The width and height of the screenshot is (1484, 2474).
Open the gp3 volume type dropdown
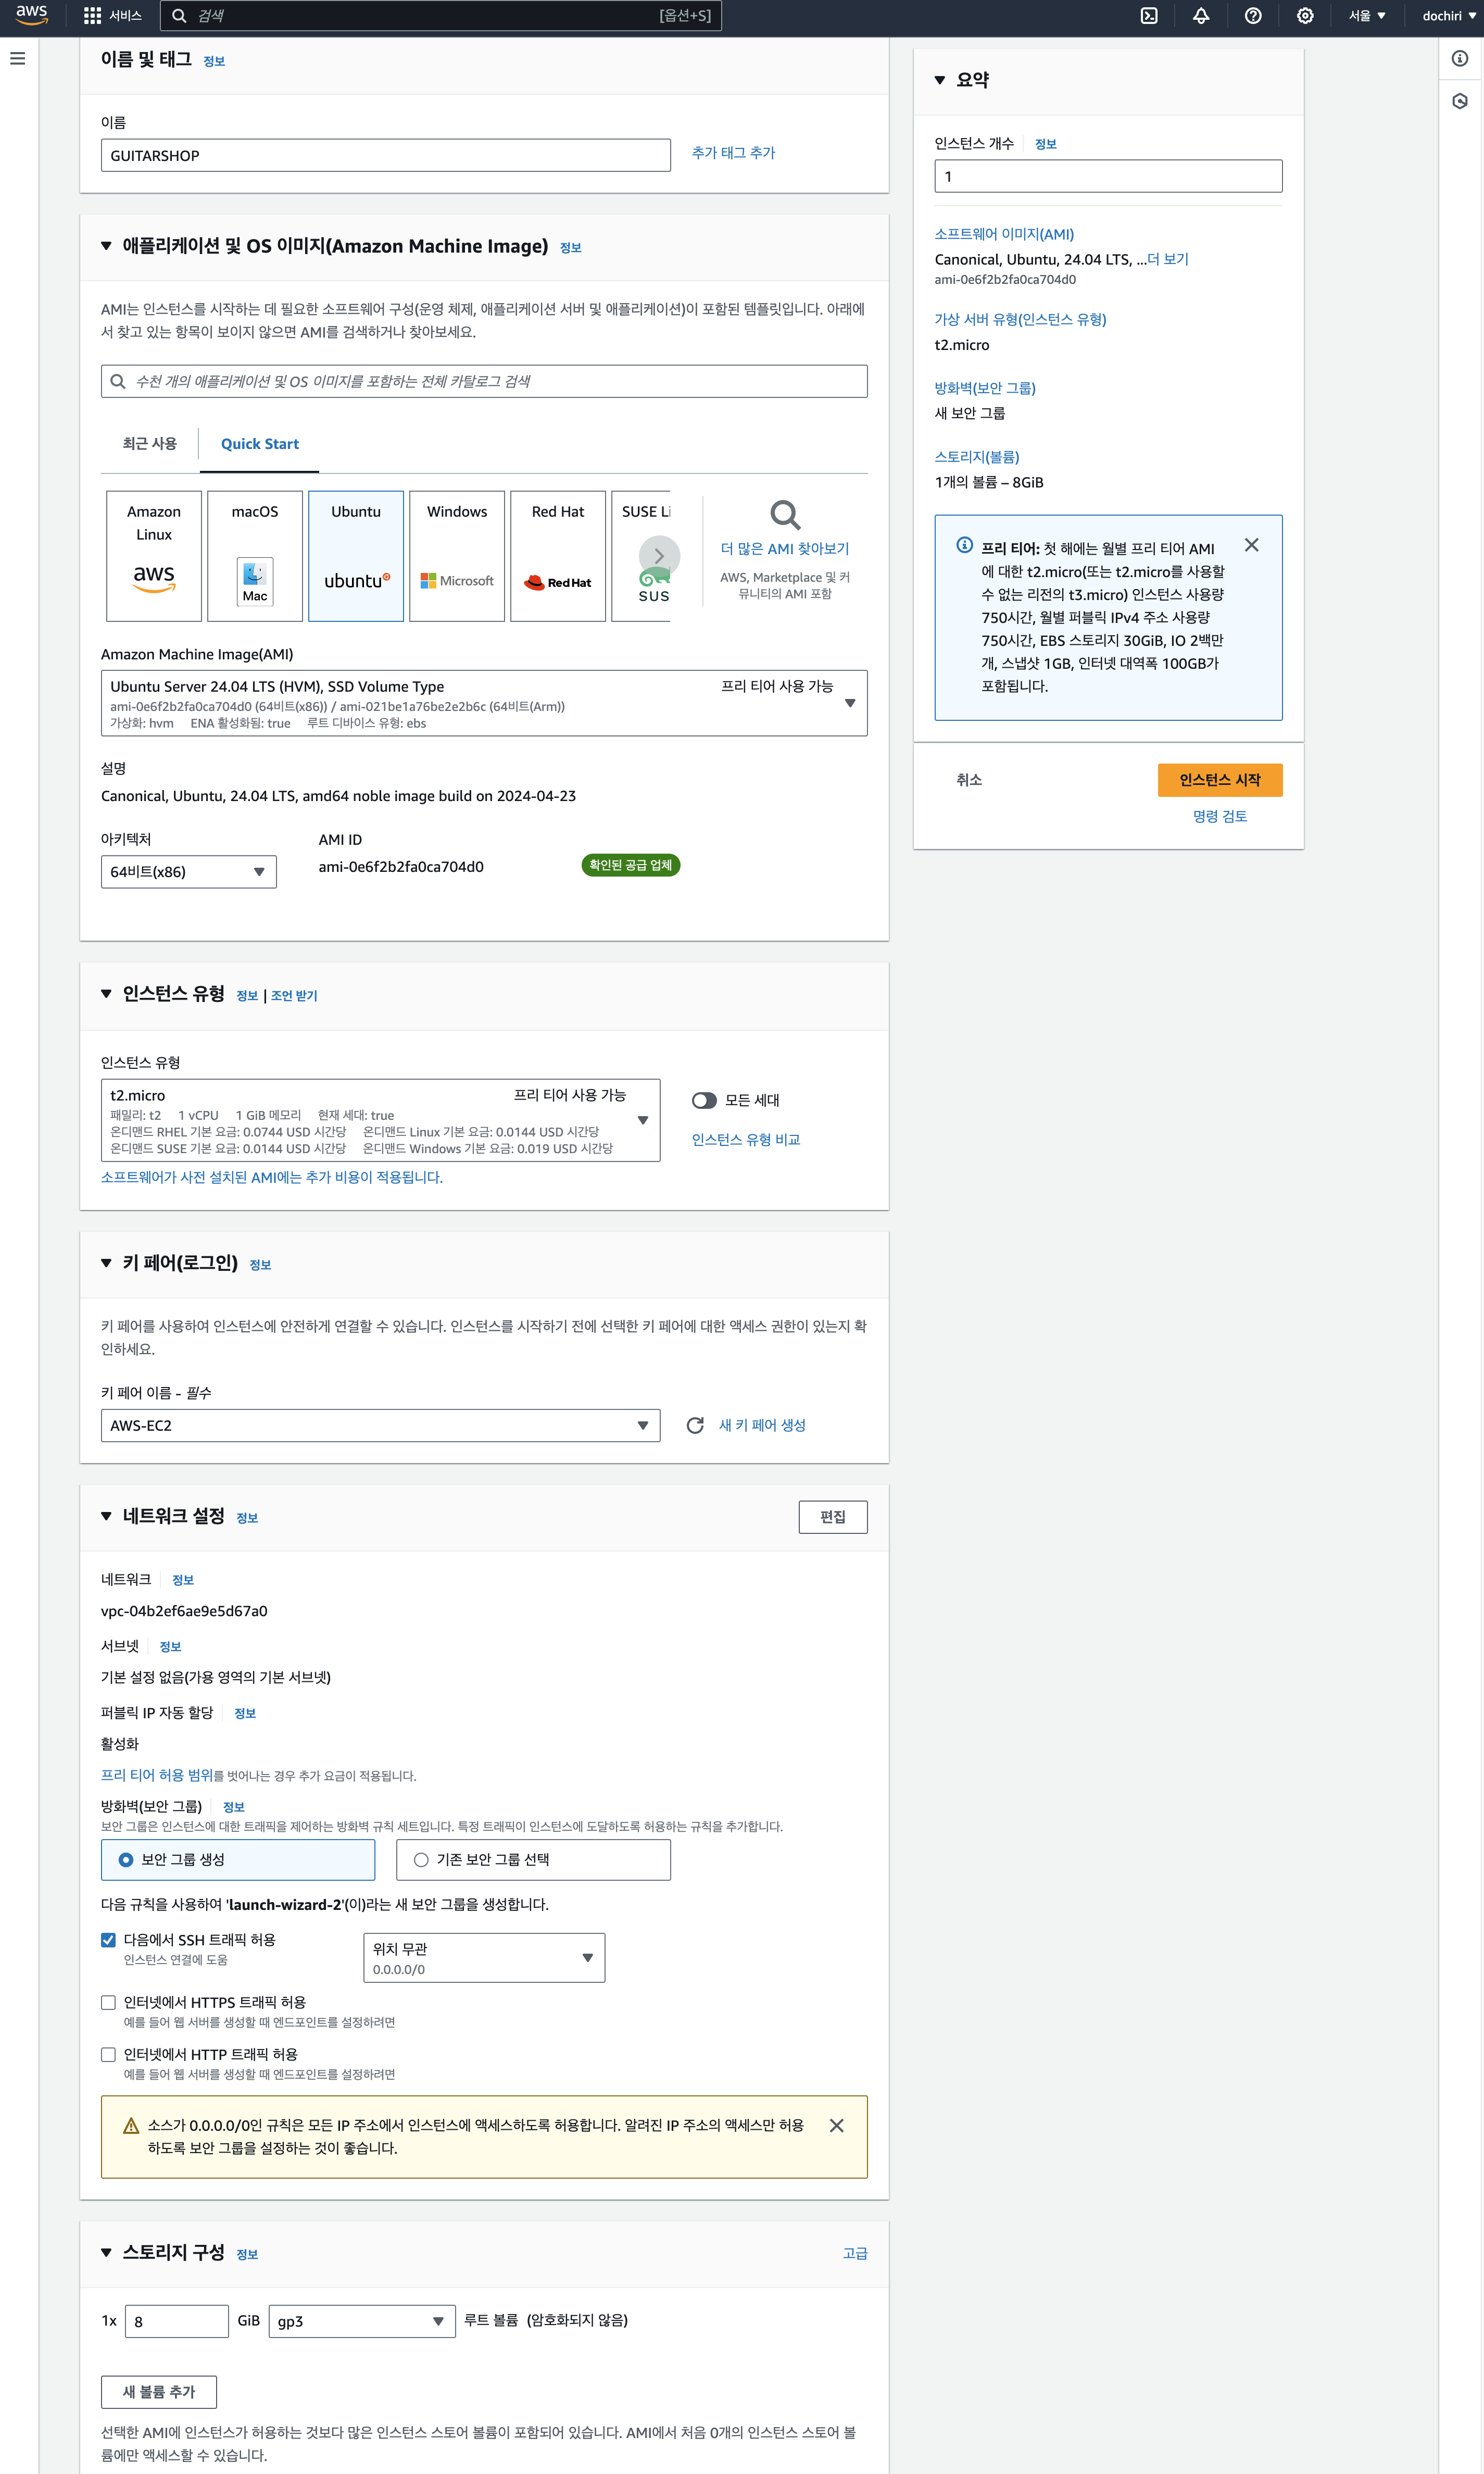pos(361,2321)
